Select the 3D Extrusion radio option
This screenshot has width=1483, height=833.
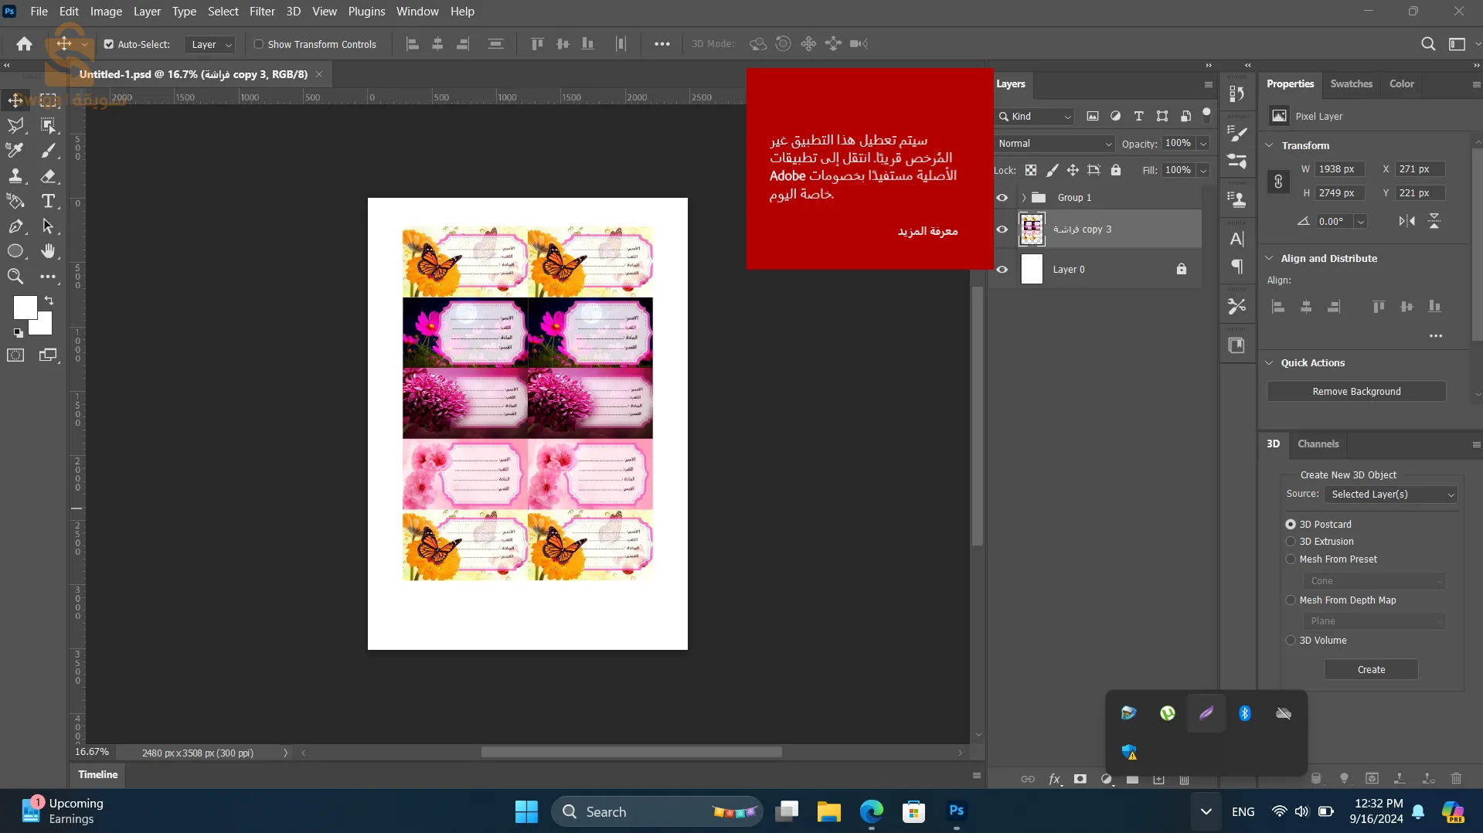click(1291, 542)
